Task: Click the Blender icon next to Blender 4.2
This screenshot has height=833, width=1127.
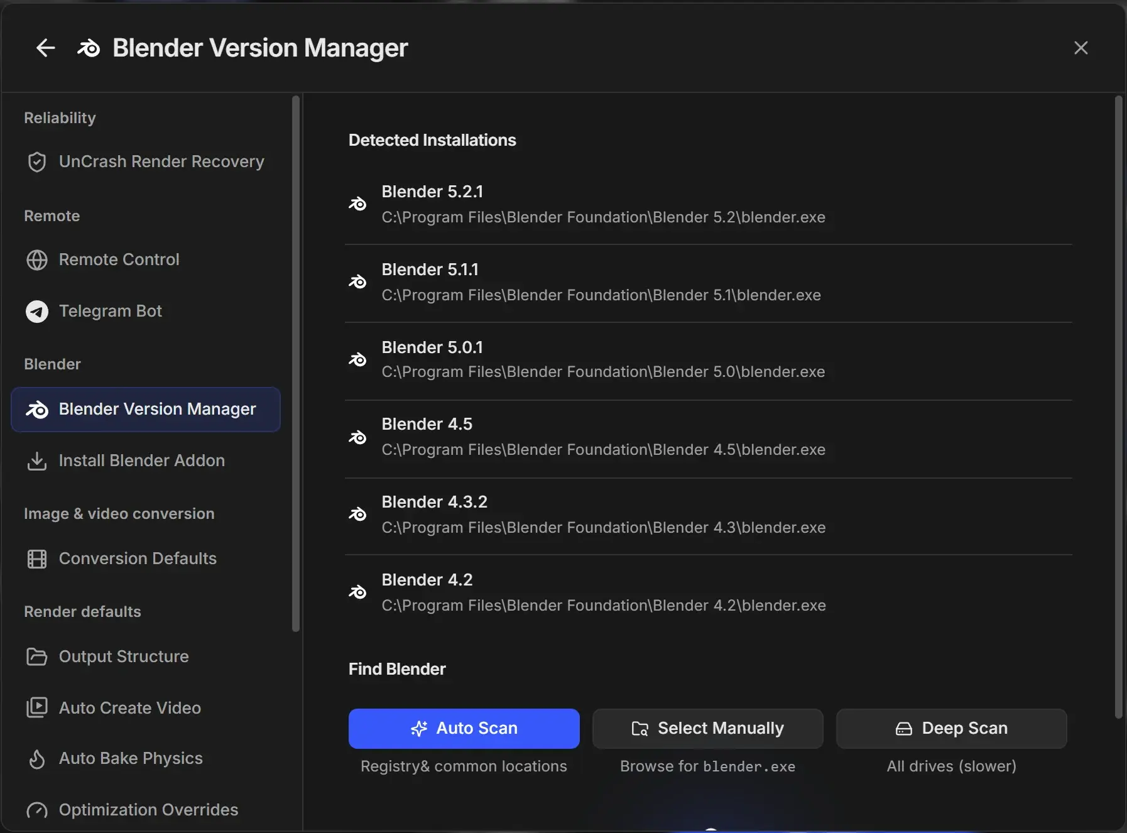Action: 357,592
